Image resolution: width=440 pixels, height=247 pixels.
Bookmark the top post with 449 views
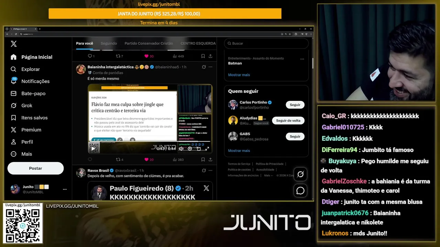coord(203,56)
